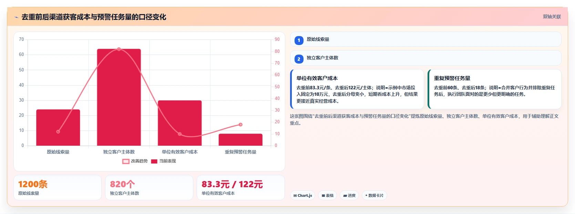Click the 当前表现 red legend swatch
575x214 pixels.
click(154, 161)
